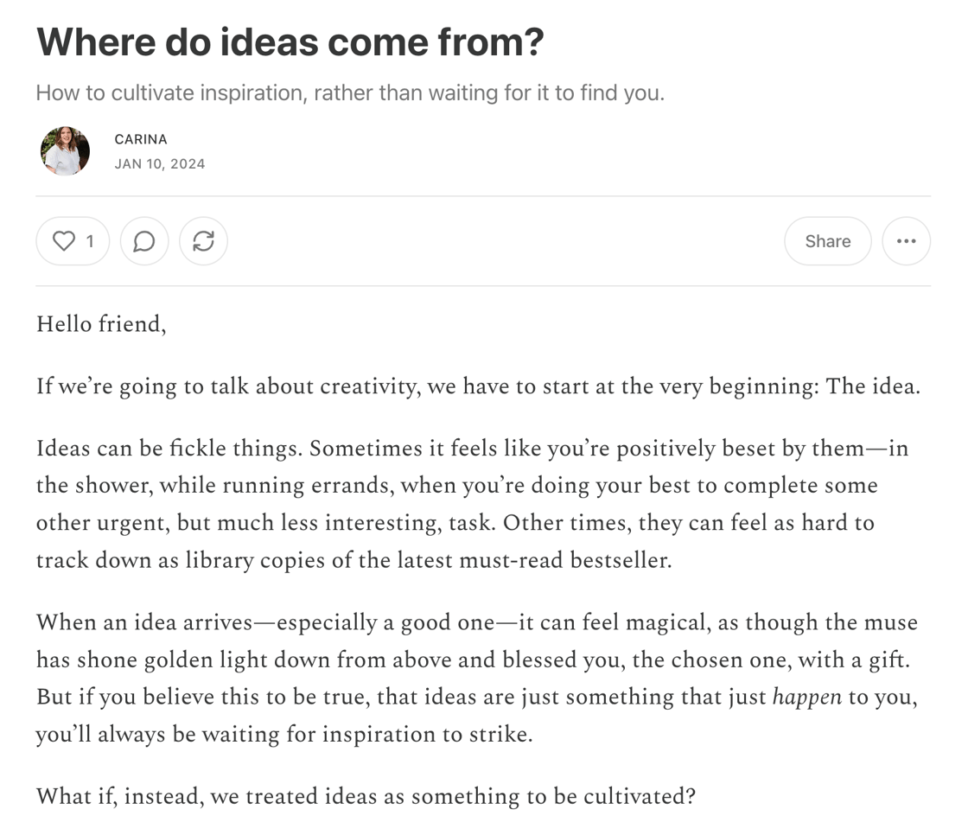Click the subtitle about cultivating inspiration
The height and width of the screenshot is (835, 968).
[350, 92]
